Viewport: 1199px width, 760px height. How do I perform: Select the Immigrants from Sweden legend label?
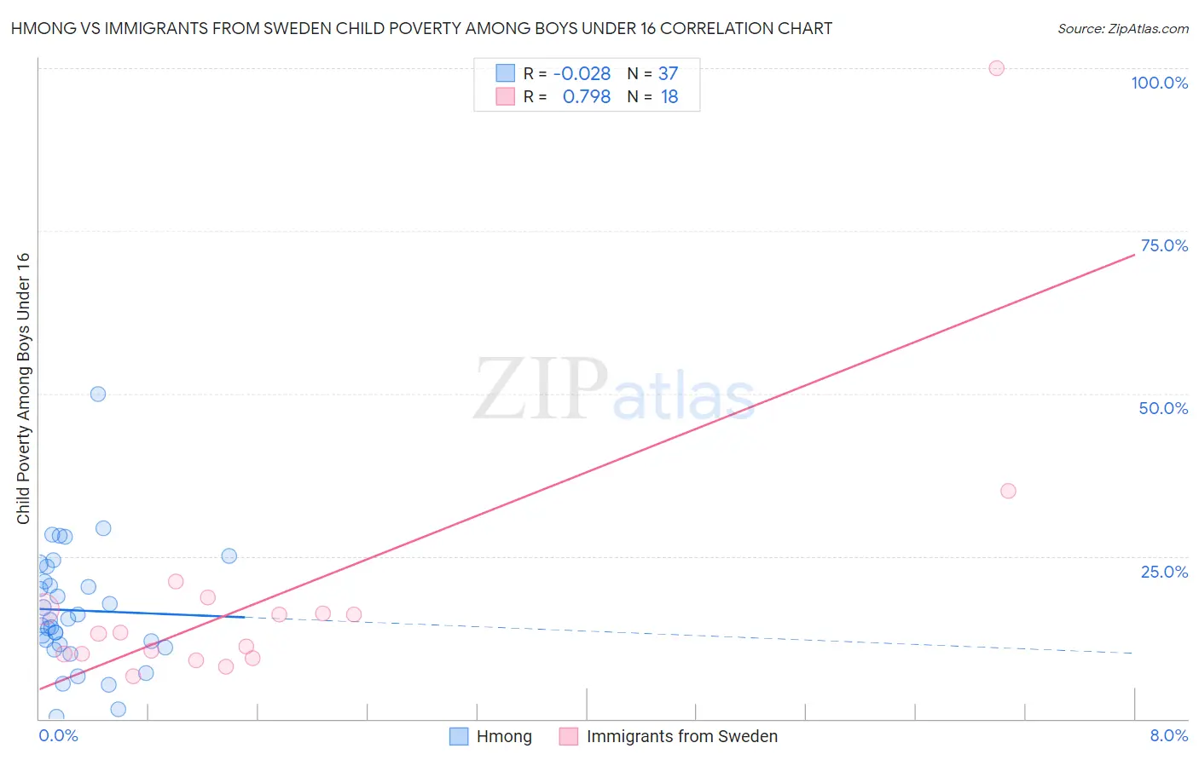[x=682, y=736]
